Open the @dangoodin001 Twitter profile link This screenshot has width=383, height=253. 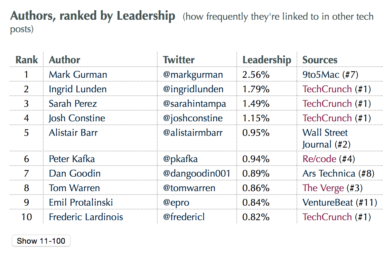pos(196,174)
